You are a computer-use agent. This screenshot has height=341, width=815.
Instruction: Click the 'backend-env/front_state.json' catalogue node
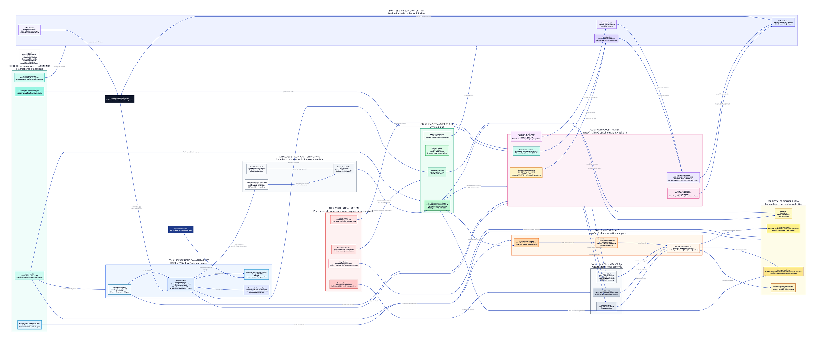pyautogui.click(x=256, y=185)
